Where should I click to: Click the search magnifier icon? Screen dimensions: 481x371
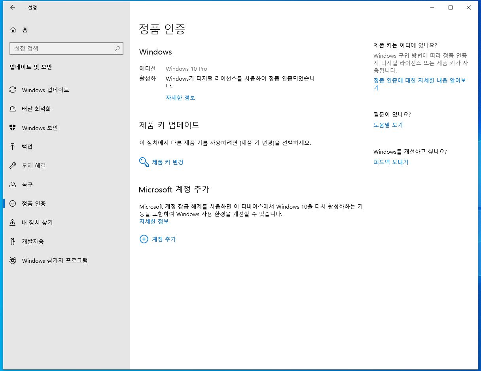tap(117, 49)
